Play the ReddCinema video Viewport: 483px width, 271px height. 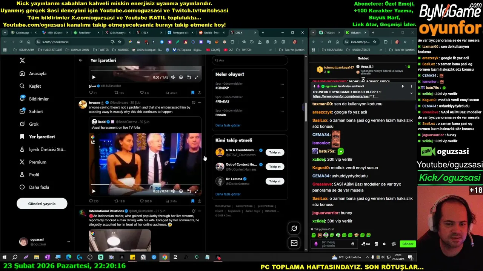[94, 191]
